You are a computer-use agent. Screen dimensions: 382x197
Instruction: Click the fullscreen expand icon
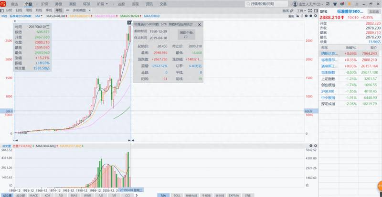(x=310, y=10)
